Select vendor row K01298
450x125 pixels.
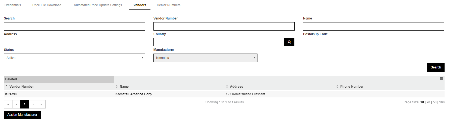point(224,94)
